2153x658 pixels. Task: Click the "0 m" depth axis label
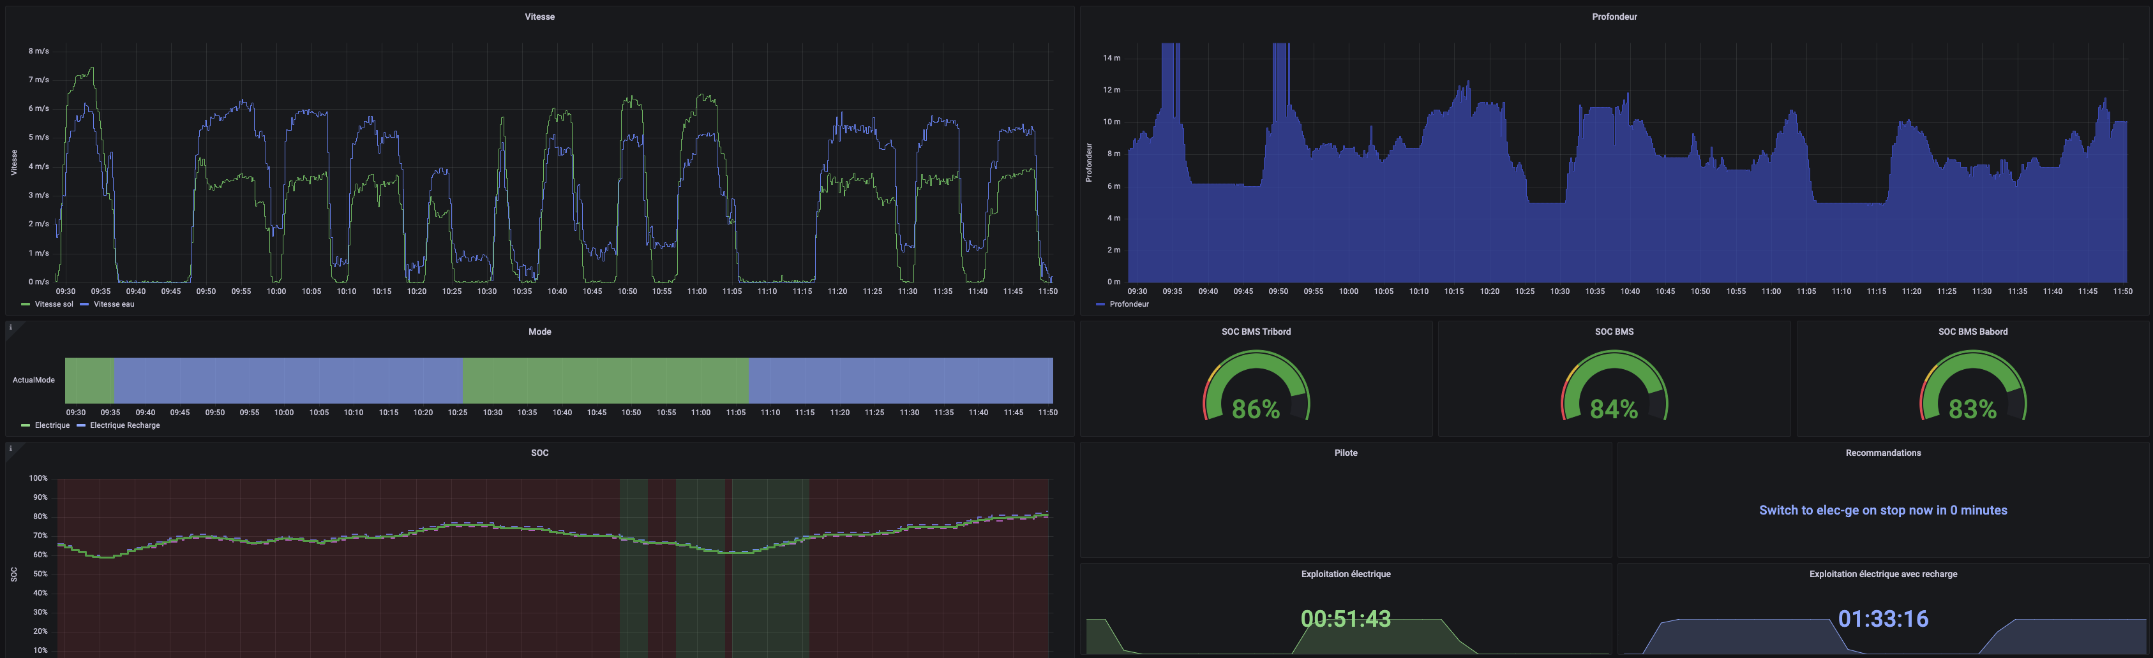tap(1114, 281)
